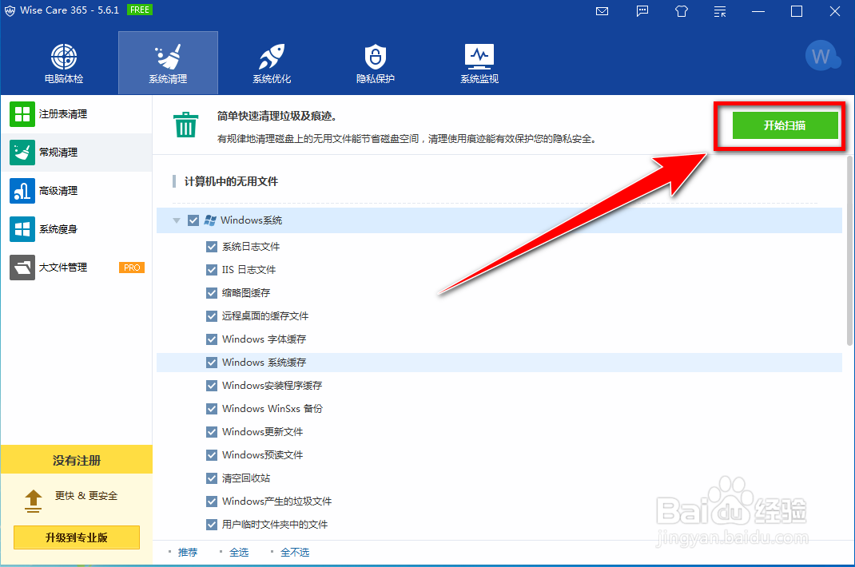Open the 电脑体检 (PC Checkup) section
Viewport: 855px width, 567px height.
pos(63,62)
